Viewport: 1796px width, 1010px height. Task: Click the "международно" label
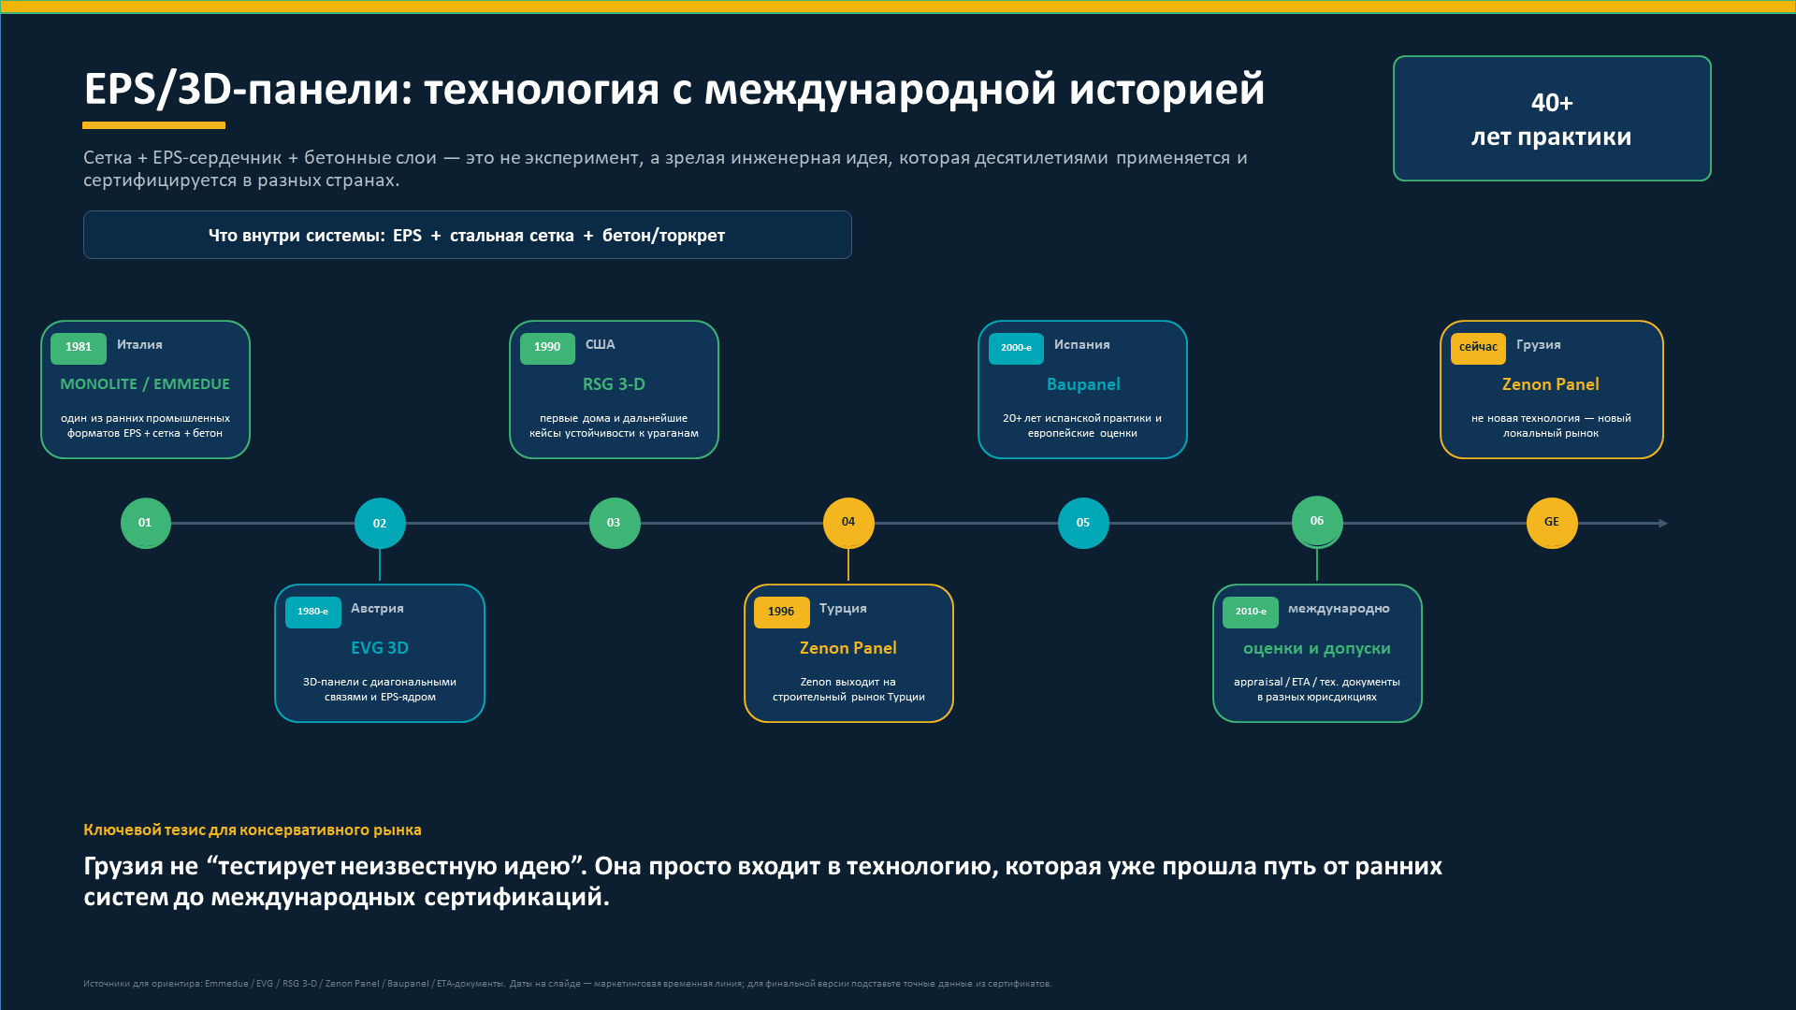1339,609
